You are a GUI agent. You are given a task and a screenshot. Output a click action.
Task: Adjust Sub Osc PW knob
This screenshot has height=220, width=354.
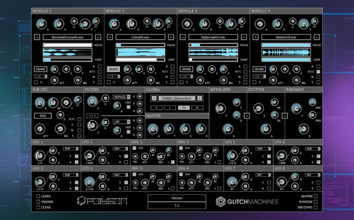coord(53,103)
